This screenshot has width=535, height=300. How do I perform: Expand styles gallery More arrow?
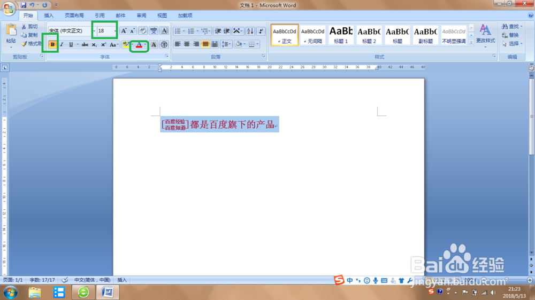coord(471,43)
